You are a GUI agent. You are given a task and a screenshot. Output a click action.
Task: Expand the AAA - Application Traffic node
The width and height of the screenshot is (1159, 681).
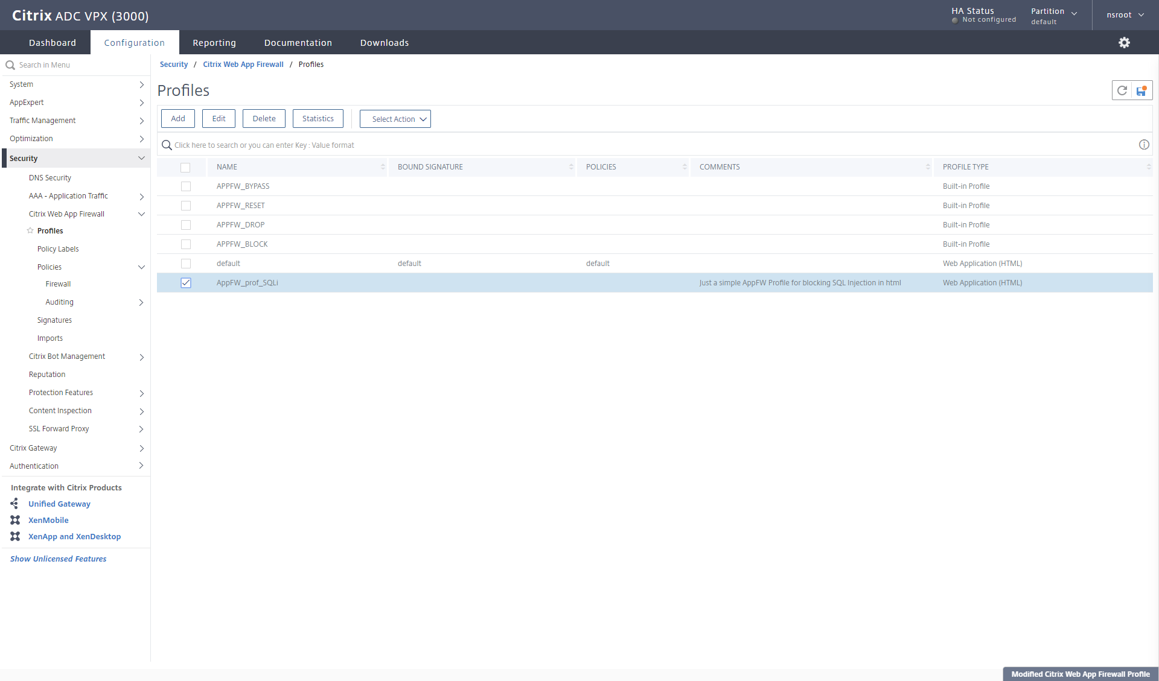pyautogui.click(x=141, y=197)
